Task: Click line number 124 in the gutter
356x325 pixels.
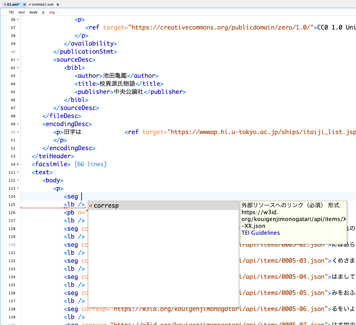Action: point(12,196)
